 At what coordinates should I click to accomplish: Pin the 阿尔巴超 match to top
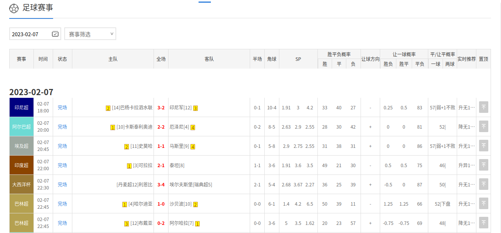[484, 127]
